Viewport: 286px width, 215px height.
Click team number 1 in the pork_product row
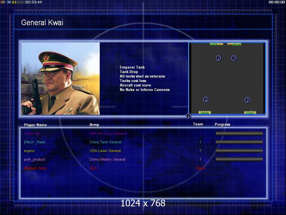tap(200, 159)
